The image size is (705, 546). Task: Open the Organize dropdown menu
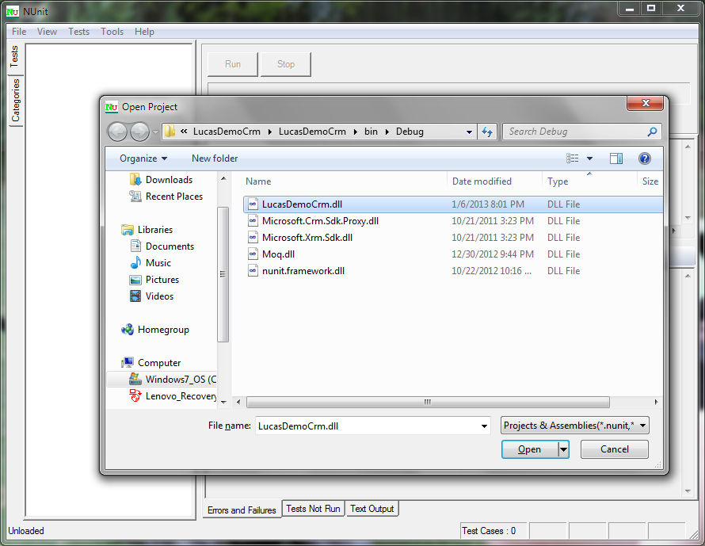pyautogui.click(x=143, y=158)
